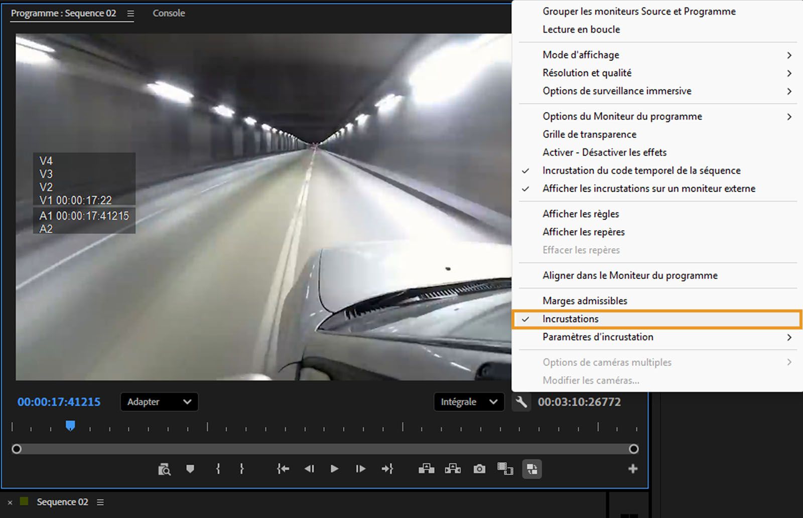This screenshot has width=803, height=518.
Task: Click the blue timecode field 00:00:17:41215
Action: coord(58,402)
